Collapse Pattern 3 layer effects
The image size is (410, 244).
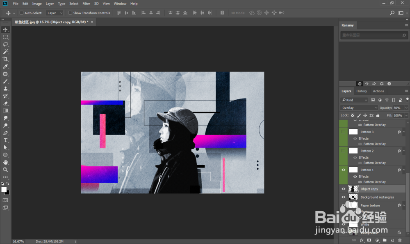tap(404, 132)
